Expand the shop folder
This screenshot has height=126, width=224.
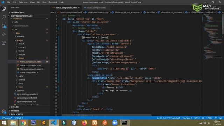pyautogui.click(x=21, y=83)
